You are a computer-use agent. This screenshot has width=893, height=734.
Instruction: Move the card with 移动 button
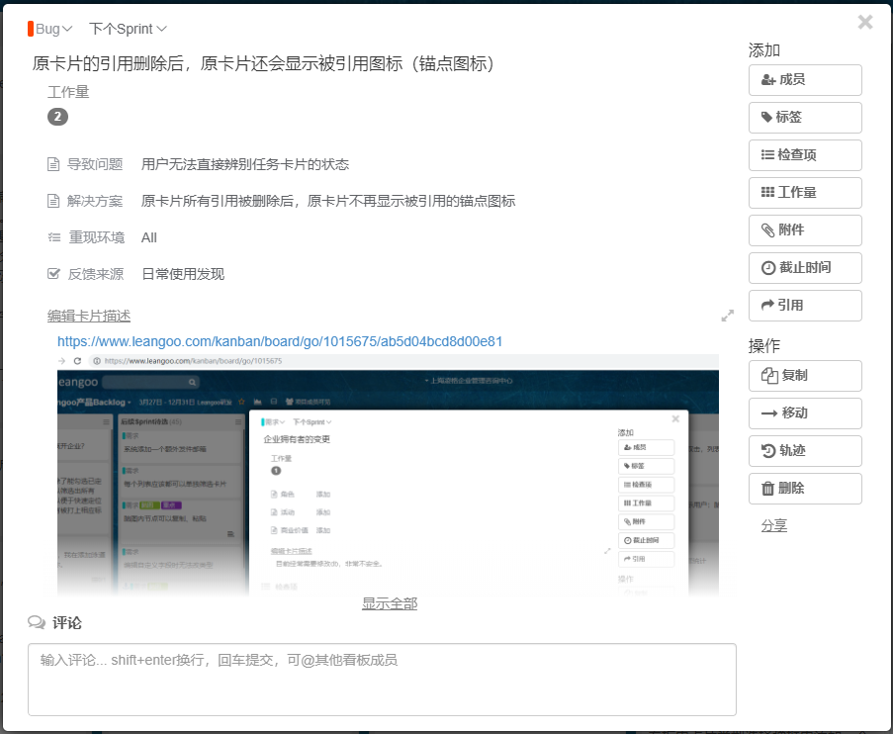805,413
